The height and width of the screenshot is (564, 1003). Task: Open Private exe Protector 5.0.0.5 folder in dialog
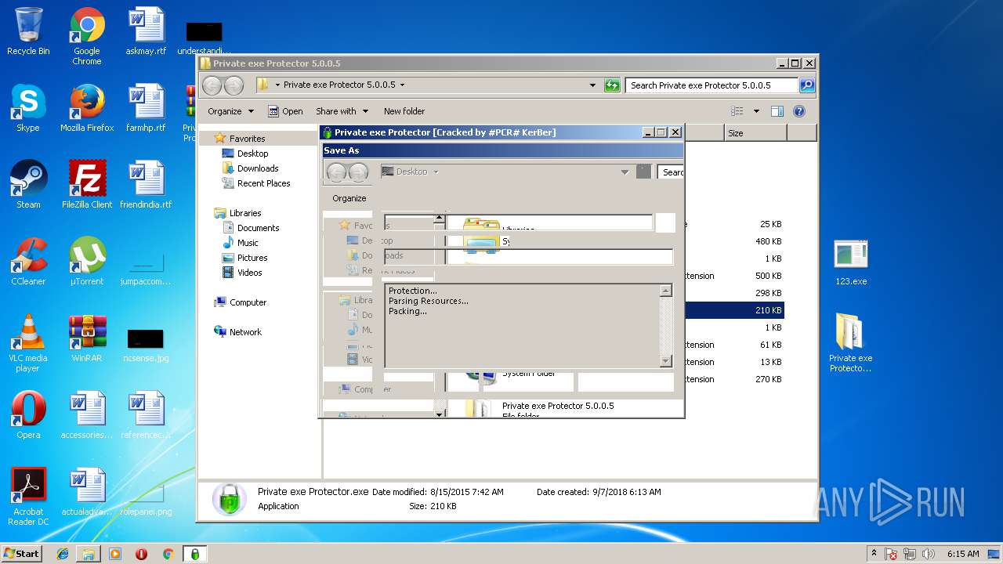point(558,406)
